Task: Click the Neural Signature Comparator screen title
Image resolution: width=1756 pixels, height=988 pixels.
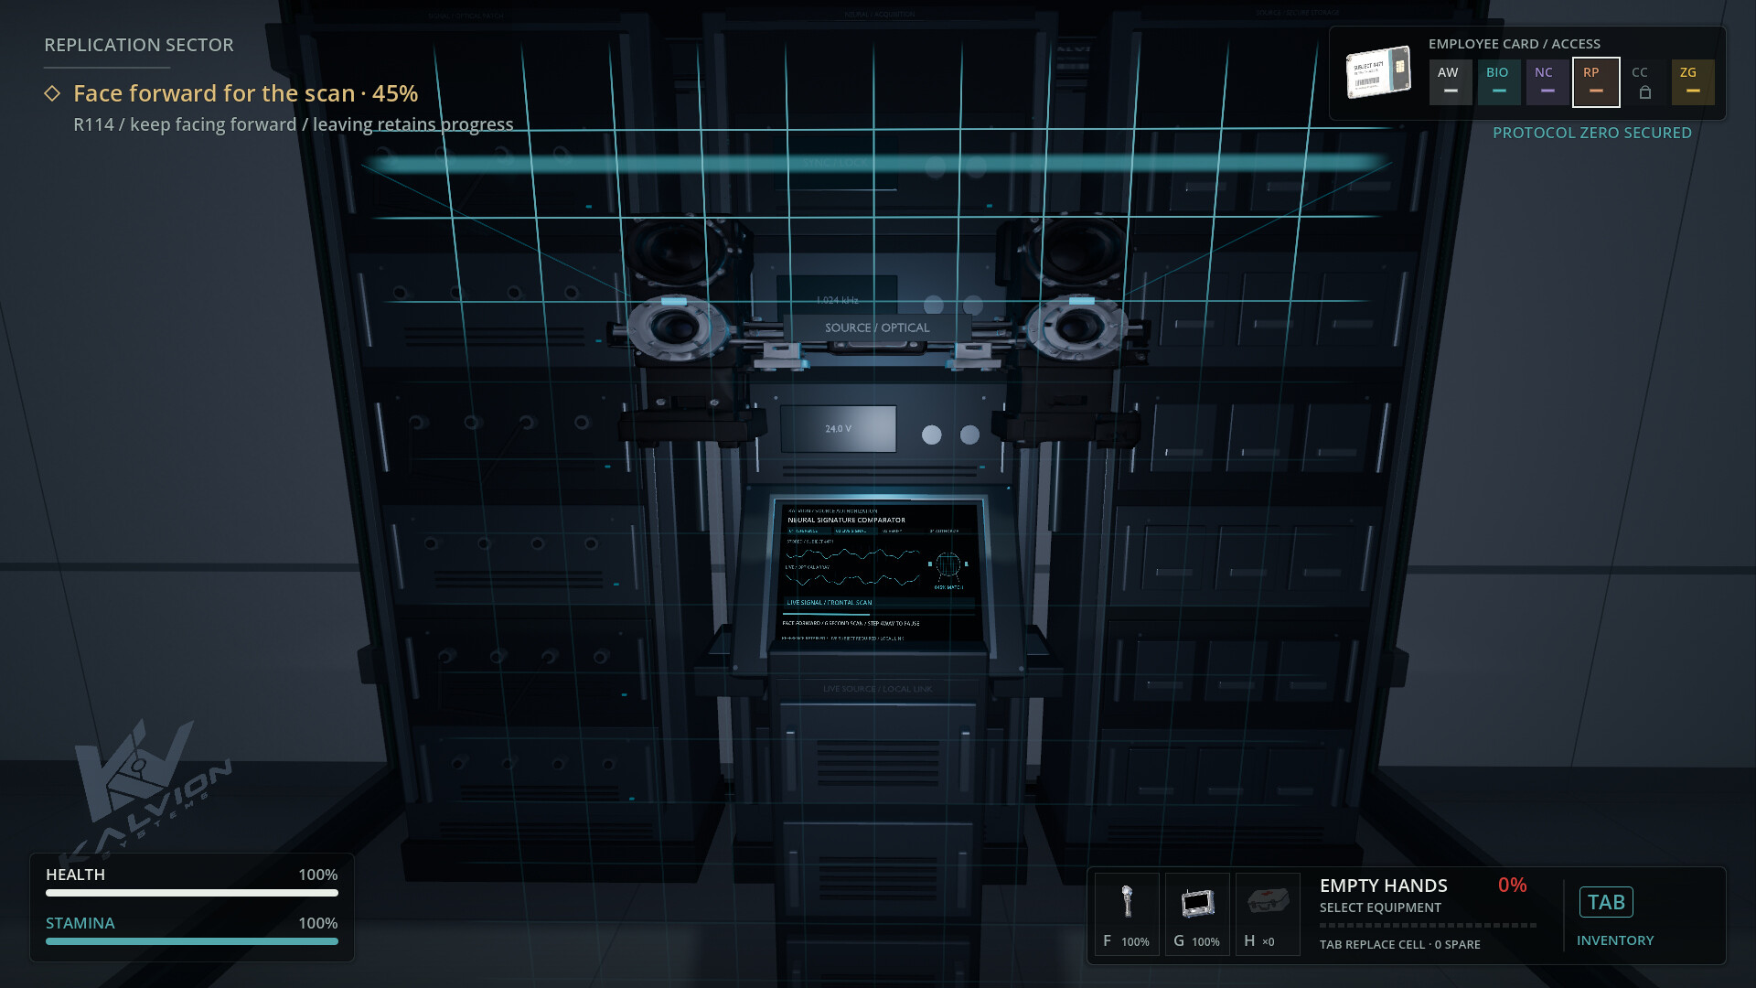Action: (847, 520)
